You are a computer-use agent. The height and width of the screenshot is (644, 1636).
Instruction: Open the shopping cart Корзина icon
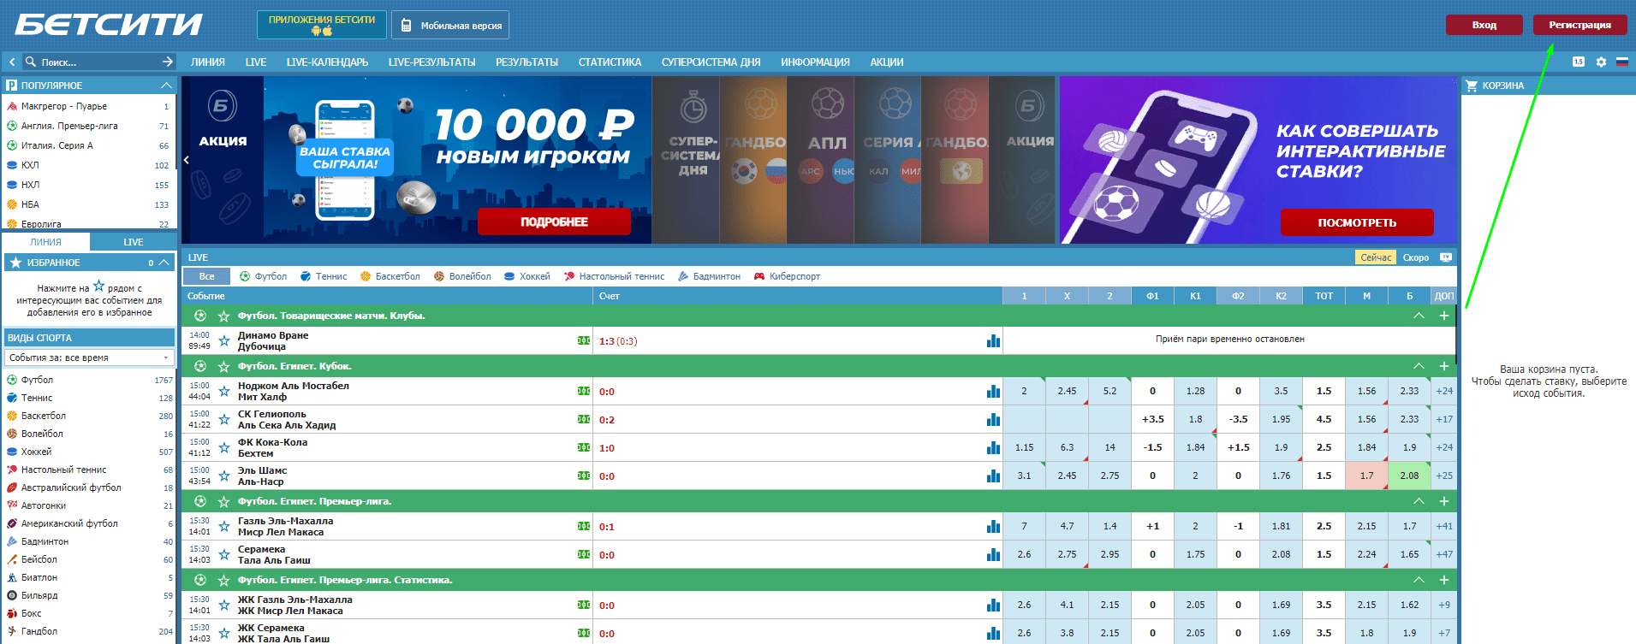(x=1472, y=86)
